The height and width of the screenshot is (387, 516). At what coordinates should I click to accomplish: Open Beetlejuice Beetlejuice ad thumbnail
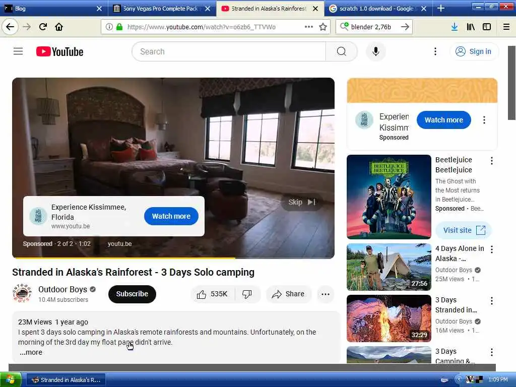pyautogui.click(x=389, y=197)
